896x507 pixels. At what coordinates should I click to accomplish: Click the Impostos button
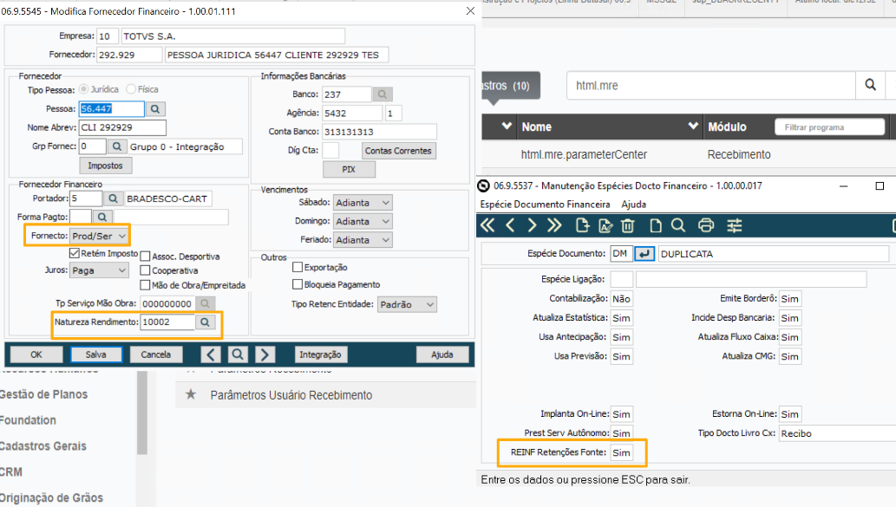click(105, 166)
